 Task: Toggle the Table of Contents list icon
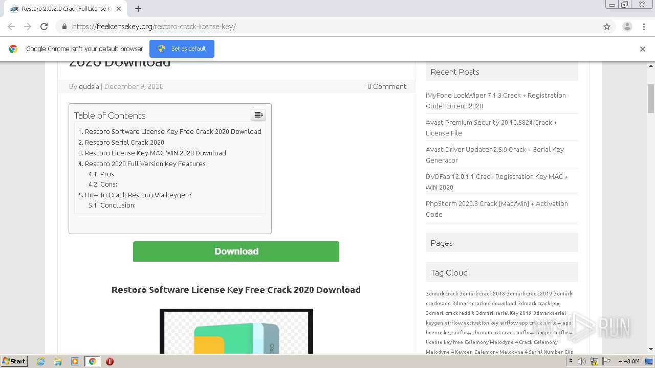point(258,114)
